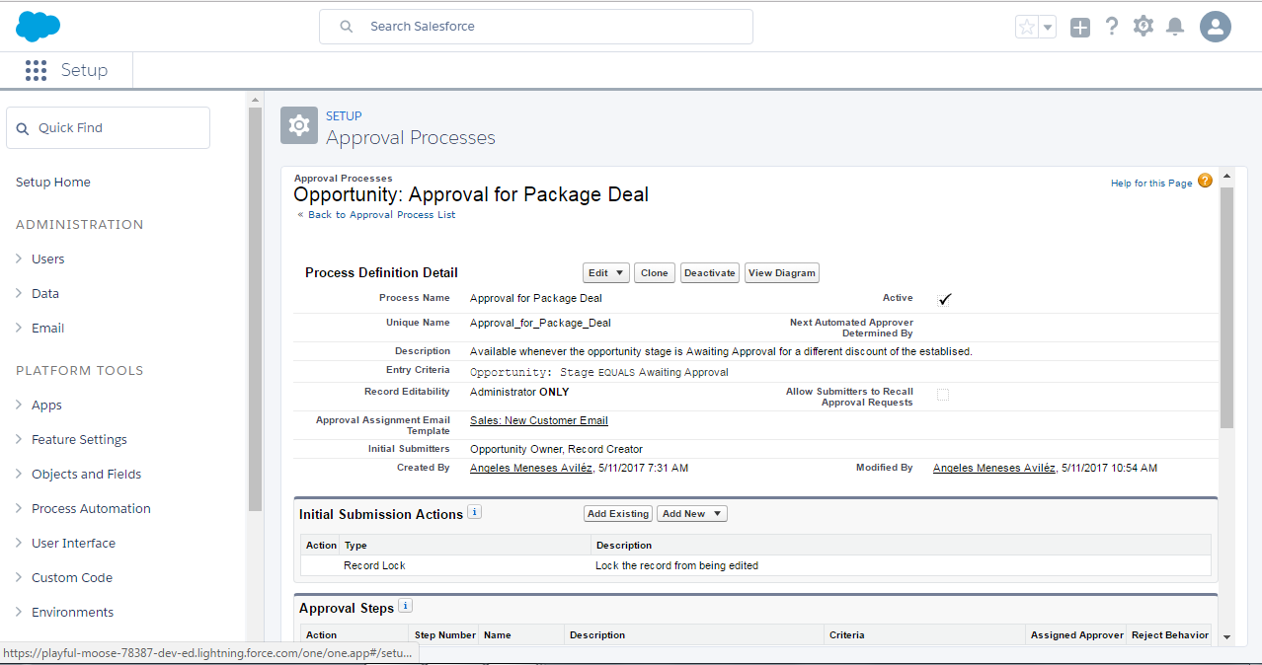Open the Edit dropdown button
The height and width of the screenshot is (665, 1262).
606,273
